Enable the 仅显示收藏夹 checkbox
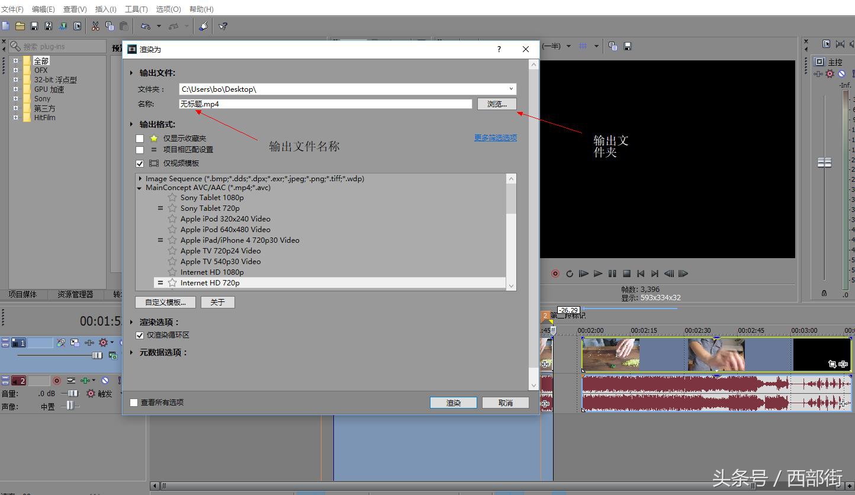 140,139
